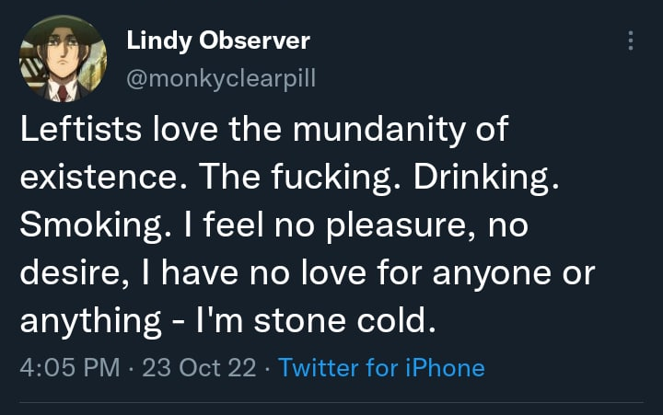663x415 pixels.
Task: Select the @monkyclearpill handle
Action: 221,78
